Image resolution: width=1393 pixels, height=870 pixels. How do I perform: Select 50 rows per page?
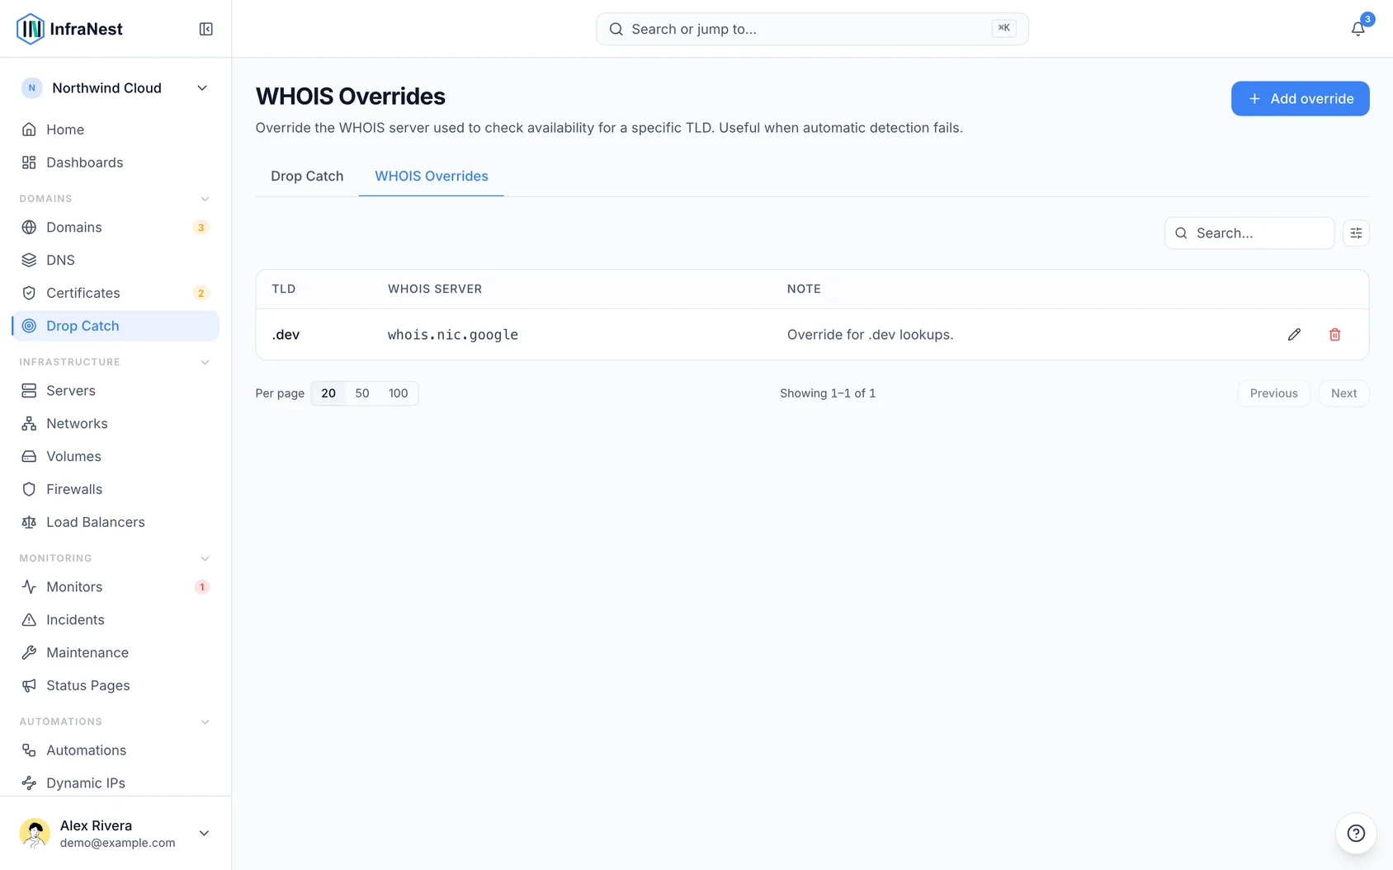click(x=362, y=393)
